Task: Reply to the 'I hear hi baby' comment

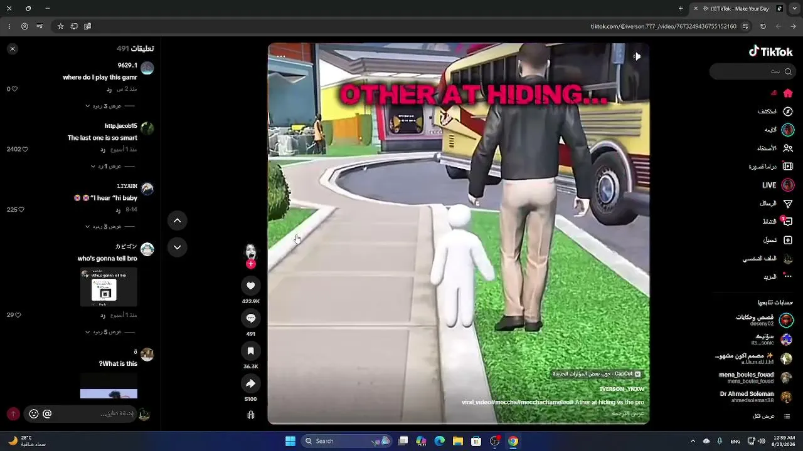Action: click(118, 210)
